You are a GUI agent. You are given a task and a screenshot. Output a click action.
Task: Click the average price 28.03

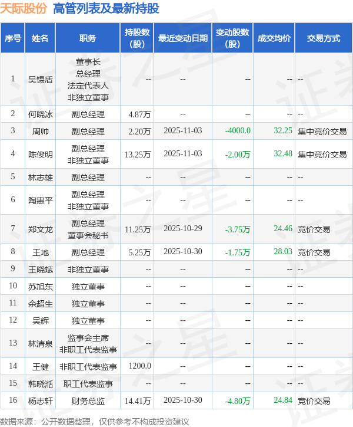click(283, 251)
